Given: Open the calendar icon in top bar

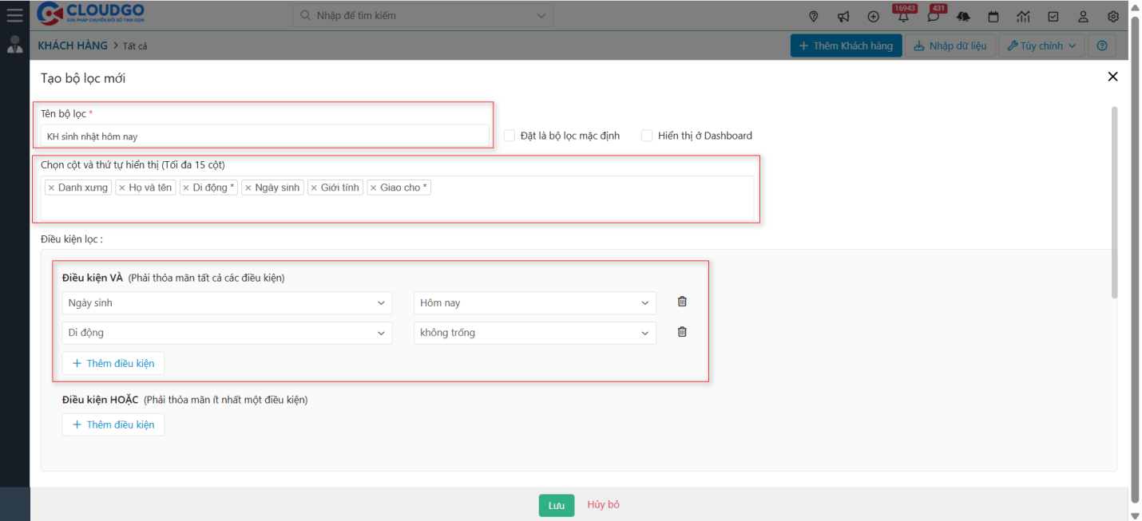Looking at the screenshot, I should [x=993, y=17].
